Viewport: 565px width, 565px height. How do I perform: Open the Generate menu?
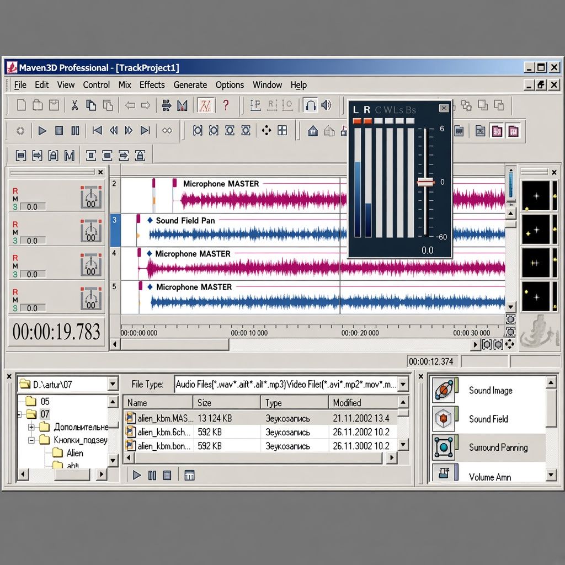(x=190, y=85)
